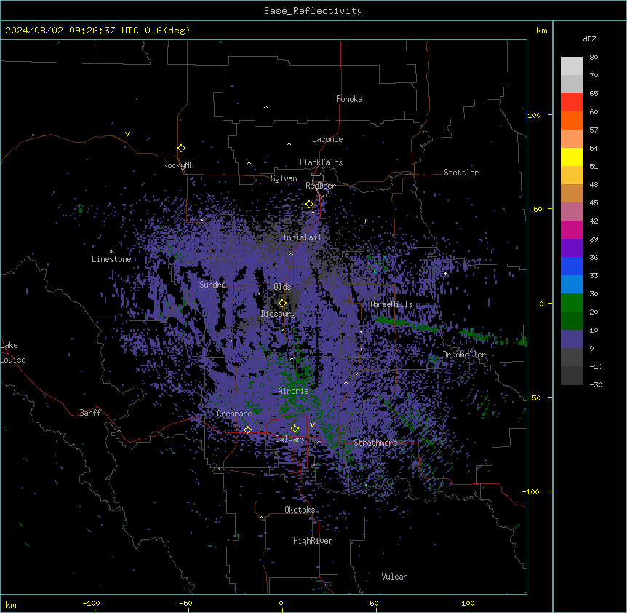Select the Lacombe city label

click(x=327, y=139)
